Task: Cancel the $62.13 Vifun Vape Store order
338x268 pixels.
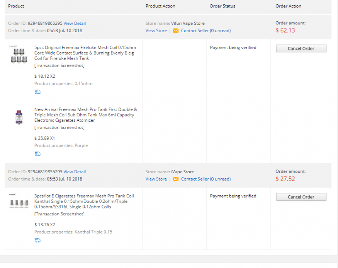Action: tap(301, 49)
